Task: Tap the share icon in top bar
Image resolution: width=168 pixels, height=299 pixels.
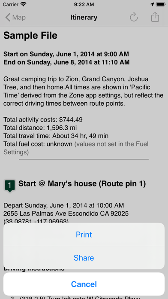Action: click(x=155, y=17)
